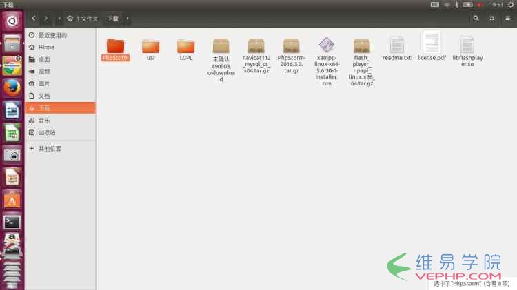Viewport: 517px width, 290px height.
Task: Go to Home in sidebar
Action: (61, 47)
